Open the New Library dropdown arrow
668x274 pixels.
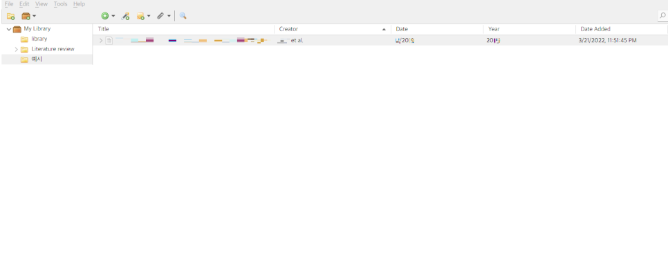[x=35, y=16]
